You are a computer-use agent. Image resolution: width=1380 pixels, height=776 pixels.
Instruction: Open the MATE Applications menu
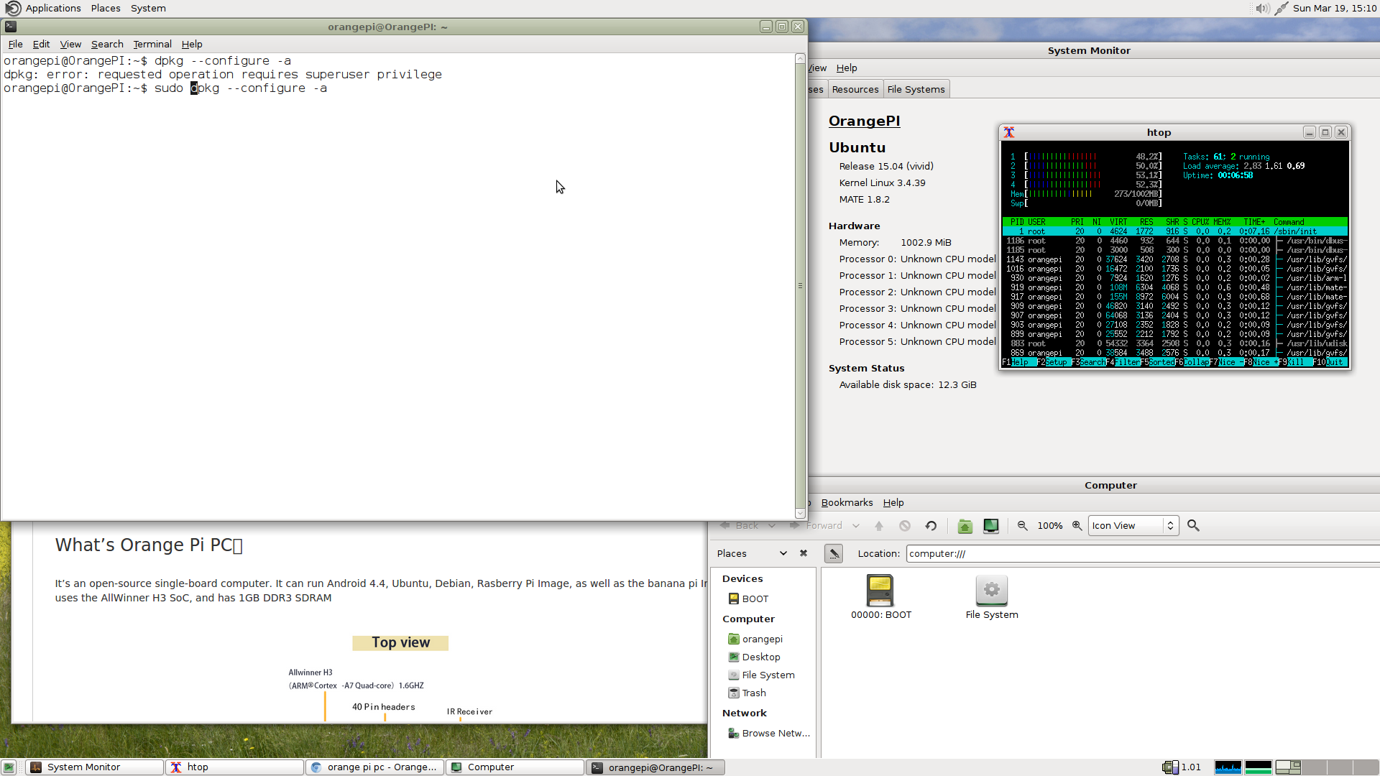coord(43,9)
